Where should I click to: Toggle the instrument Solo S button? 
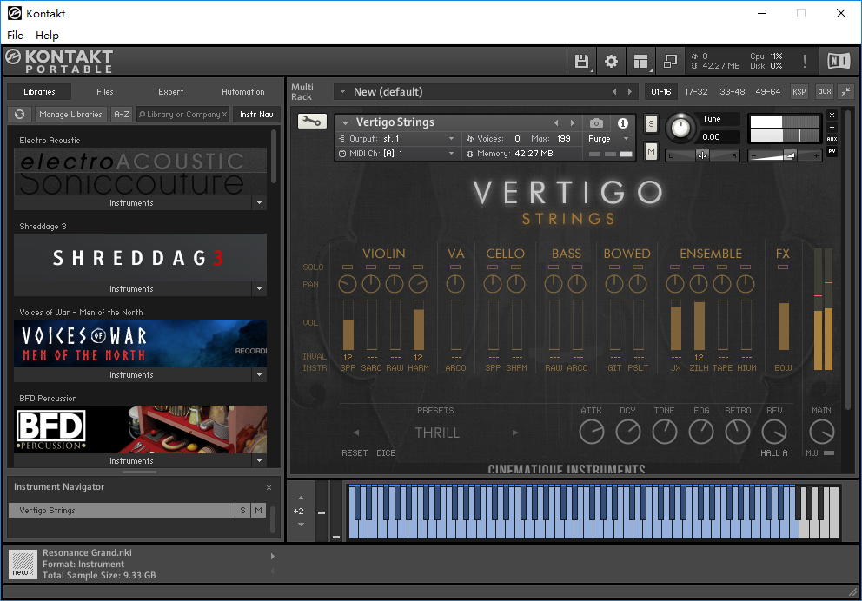[651, 123]
